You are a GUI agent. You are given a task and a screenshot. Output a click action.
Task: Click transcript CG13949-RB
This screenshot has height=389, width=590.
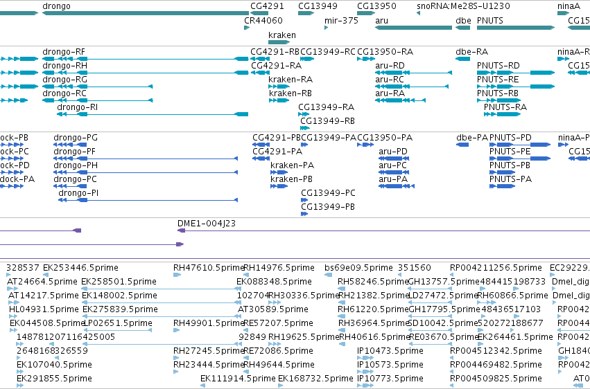[327, 121]
